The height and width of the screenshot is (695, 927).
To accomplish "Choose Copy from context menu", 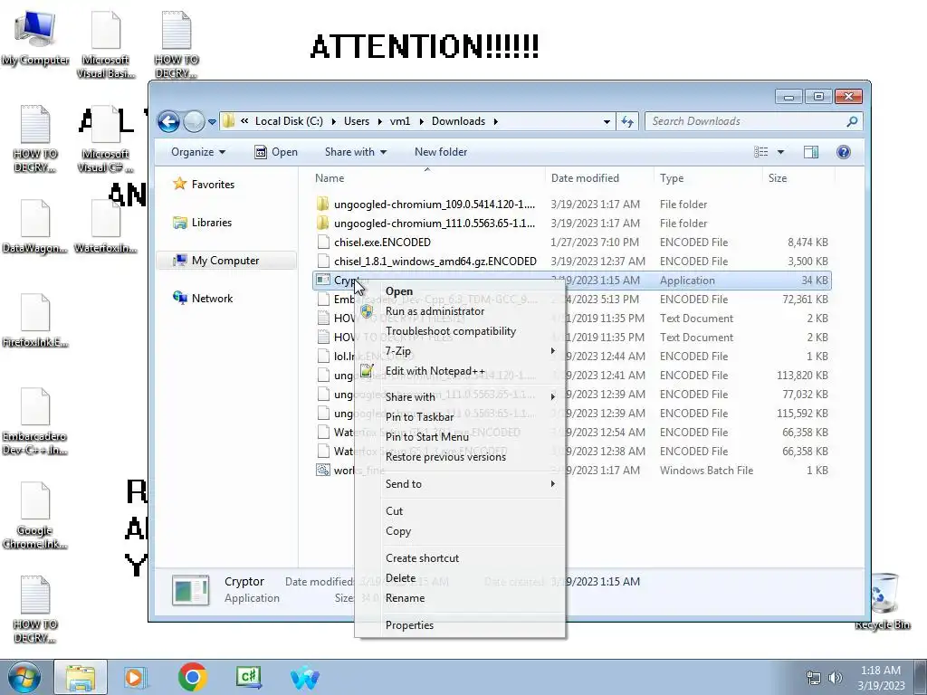I will tap(460, 531).
